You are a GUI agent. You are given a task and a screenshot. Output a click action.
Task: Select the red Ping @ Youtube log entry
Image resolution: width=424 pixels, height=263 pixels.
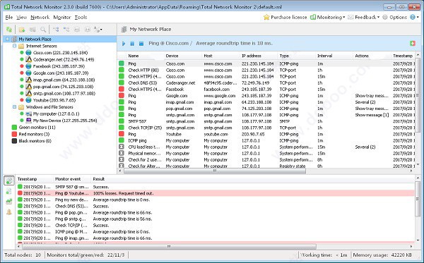point(216,193)
